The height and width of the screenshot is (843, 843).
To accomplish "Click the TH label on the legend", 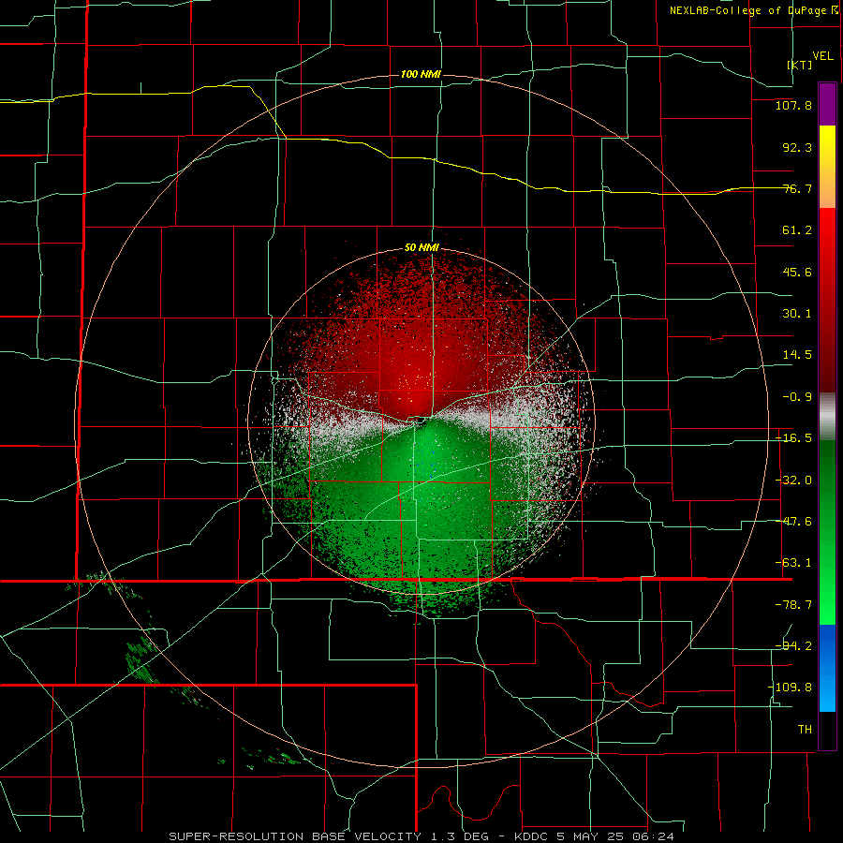I will pyautogui.click(x=805, y=729).
